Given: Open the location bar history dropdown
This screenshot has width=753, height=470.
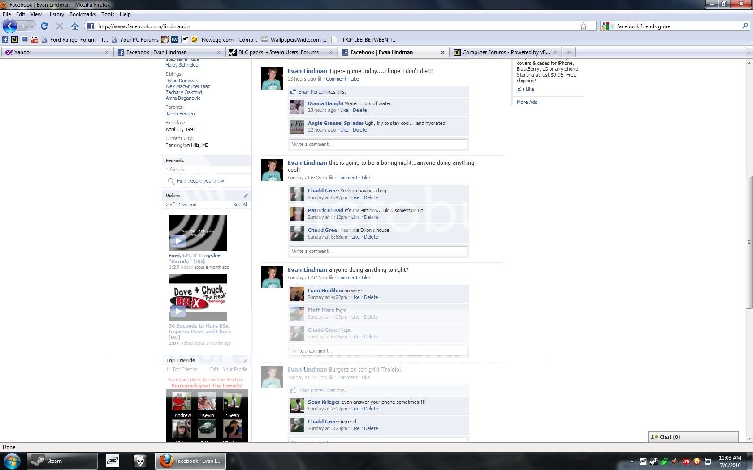Looking at the screenshot, I should [593, 26].
